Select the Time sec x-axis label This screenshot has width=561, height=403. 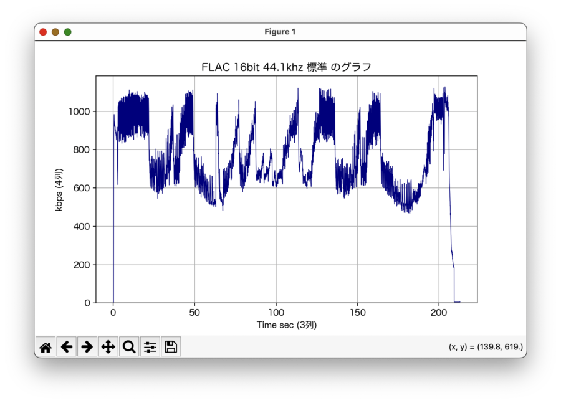[x=287, y=325]
